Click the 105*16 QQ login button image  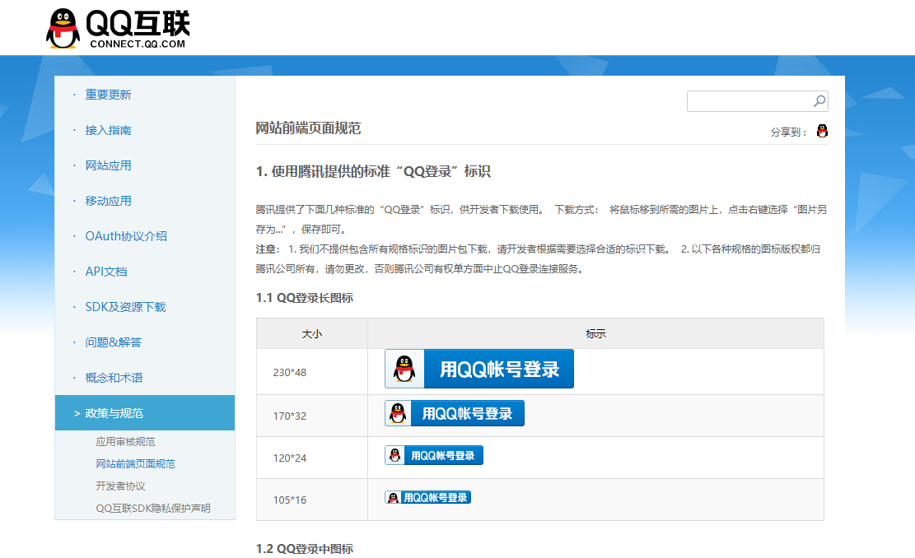tap(427, 497)
